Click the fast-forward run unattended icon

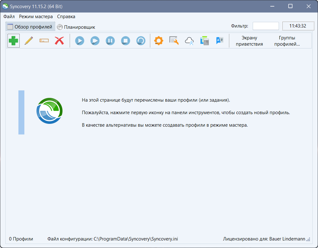pos(95,41)
